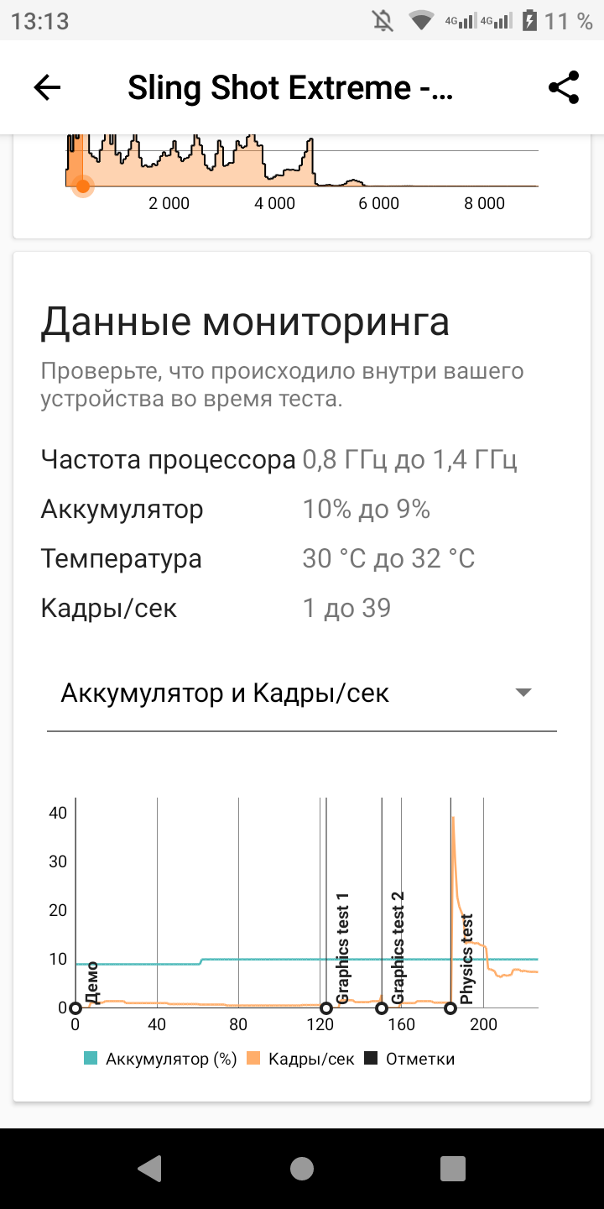
Task: Tap the back arrow icon
Action: coord(47,87)
